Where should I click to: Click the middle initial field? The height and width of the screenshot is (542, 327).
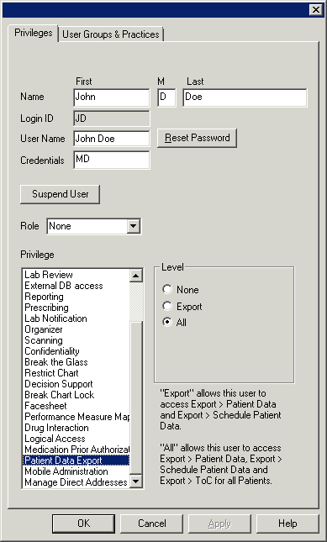click(166, 97)
